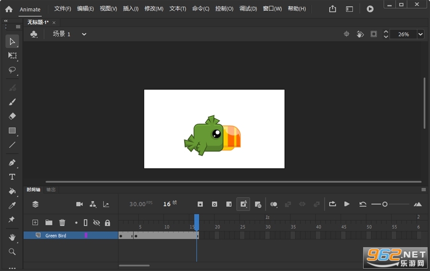This screenshot has width=430, height=271.
Task: Click the step back undo arrow
Action: coord(363,204)
